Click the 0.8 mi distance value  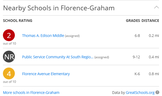(x=154, y=74)
